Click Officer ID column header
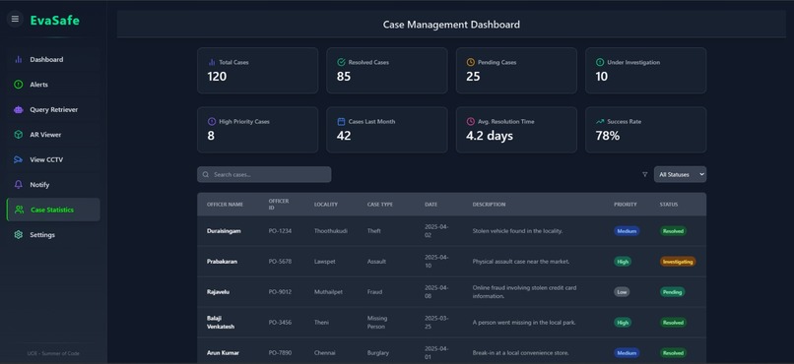 [x=279, y=205]
